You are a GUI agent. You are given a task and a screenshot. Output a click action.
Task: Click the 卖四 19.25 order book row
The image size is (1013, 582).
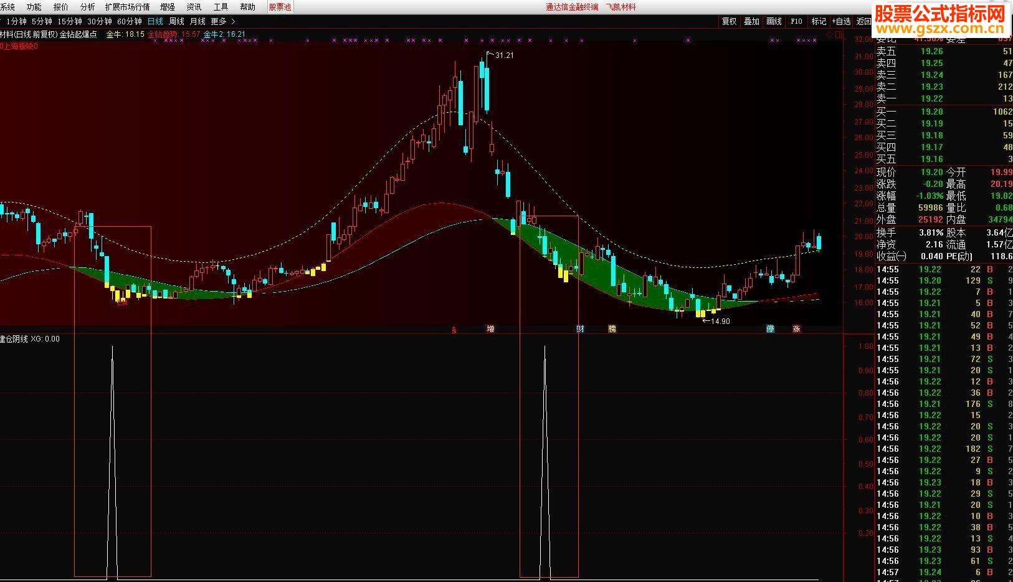pyautogui.click(x=944, y=63)
